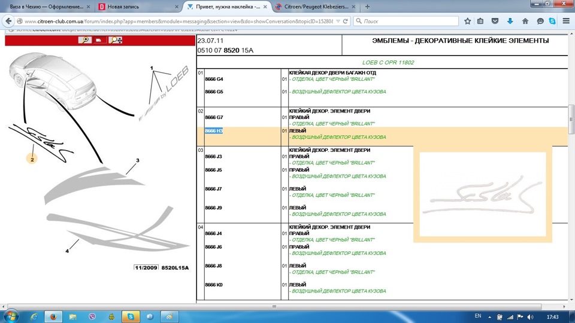Select part number 8666 G7
This screenshot has height=323, width=575.
pos(214,117)
